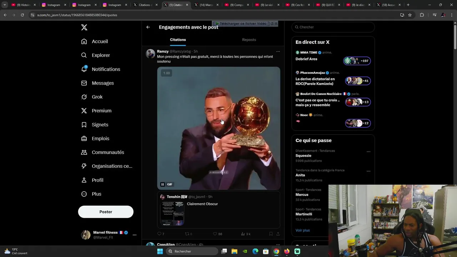Click Voir plus under trends
Image resolution: width=457 pixels, height=257 pixels.
click(x=303, y=230)
